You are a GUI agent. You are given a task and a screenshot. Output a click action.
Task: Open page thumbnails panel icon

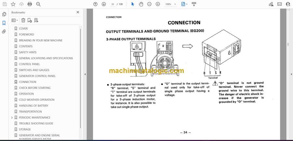coord(4,14)
